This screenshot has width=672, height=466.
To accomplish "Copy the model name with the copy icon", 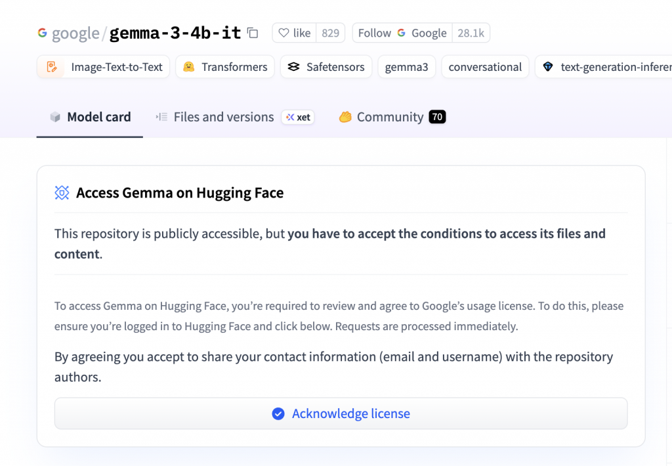I will pos(253,33).
